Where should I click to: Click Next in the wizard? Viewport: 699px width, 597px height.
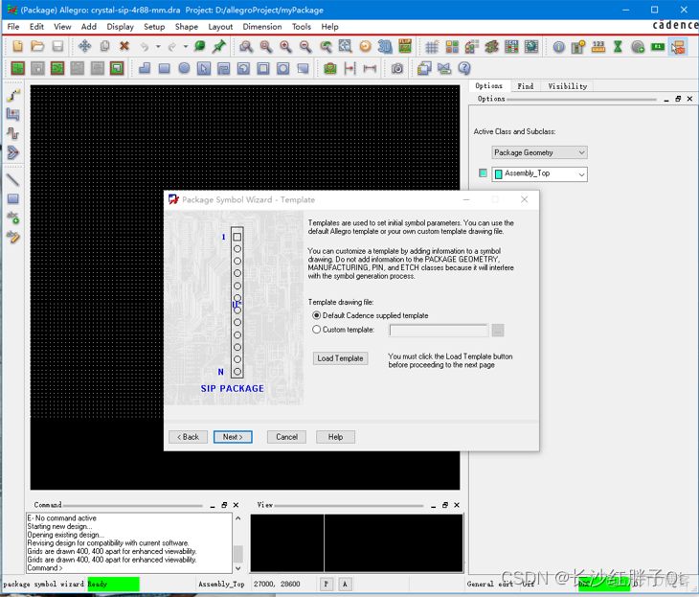[x=233, y=437]
